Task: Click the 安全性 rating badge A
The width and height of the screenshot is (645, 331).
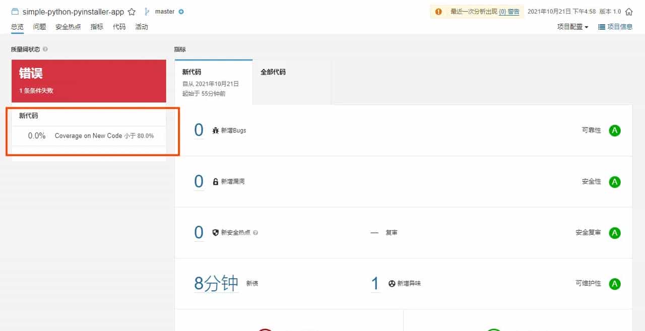Action: tap(615, 181)
